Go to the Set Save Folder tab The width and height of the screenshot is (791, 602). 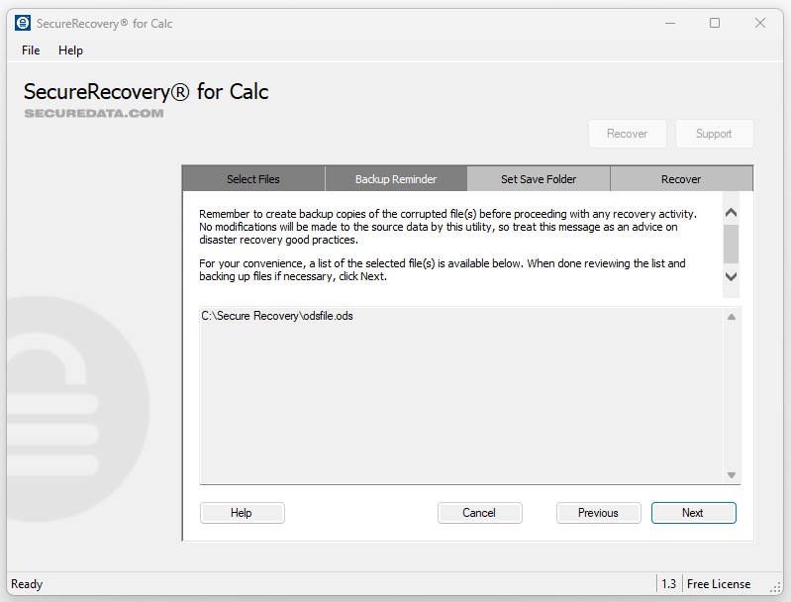[x=539, y=179]
